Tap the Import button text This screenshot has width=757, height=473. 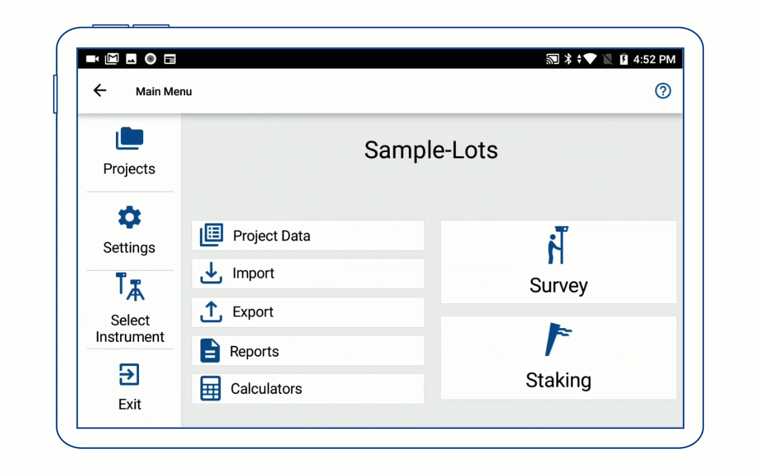pyautogui.click(x=253, y=274)
